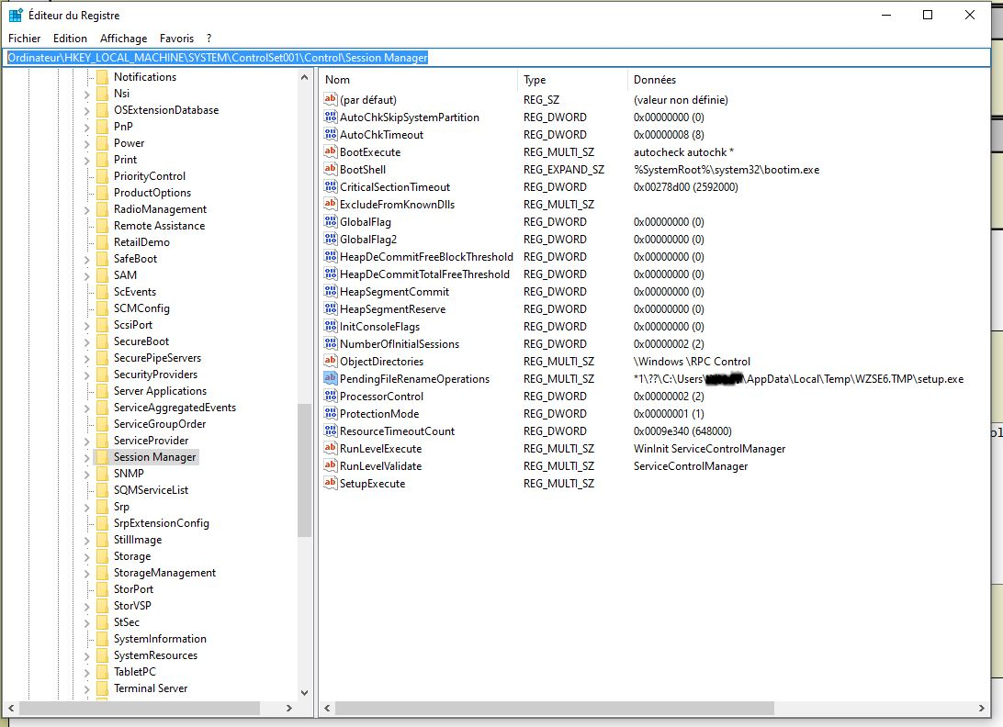Select the ProcessorControl value name
This screenshot has width=1003, height=727.
[x=381, y=397]
